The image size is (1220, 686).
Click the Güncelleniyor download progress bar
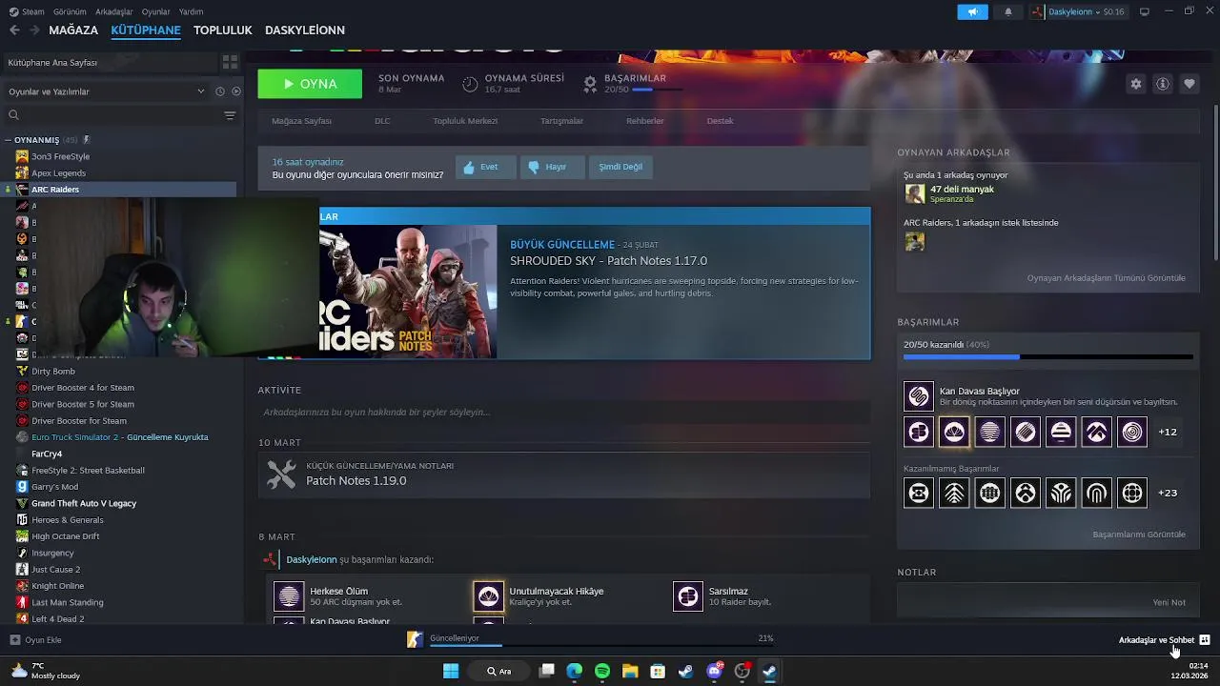(600, 645)
